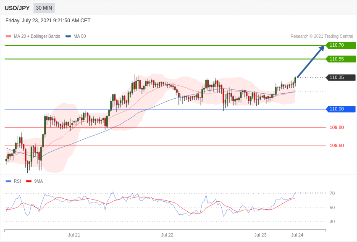357x242 pixels.
Task: Click the RSI legend blue swatch
Action: coord(8,181)
